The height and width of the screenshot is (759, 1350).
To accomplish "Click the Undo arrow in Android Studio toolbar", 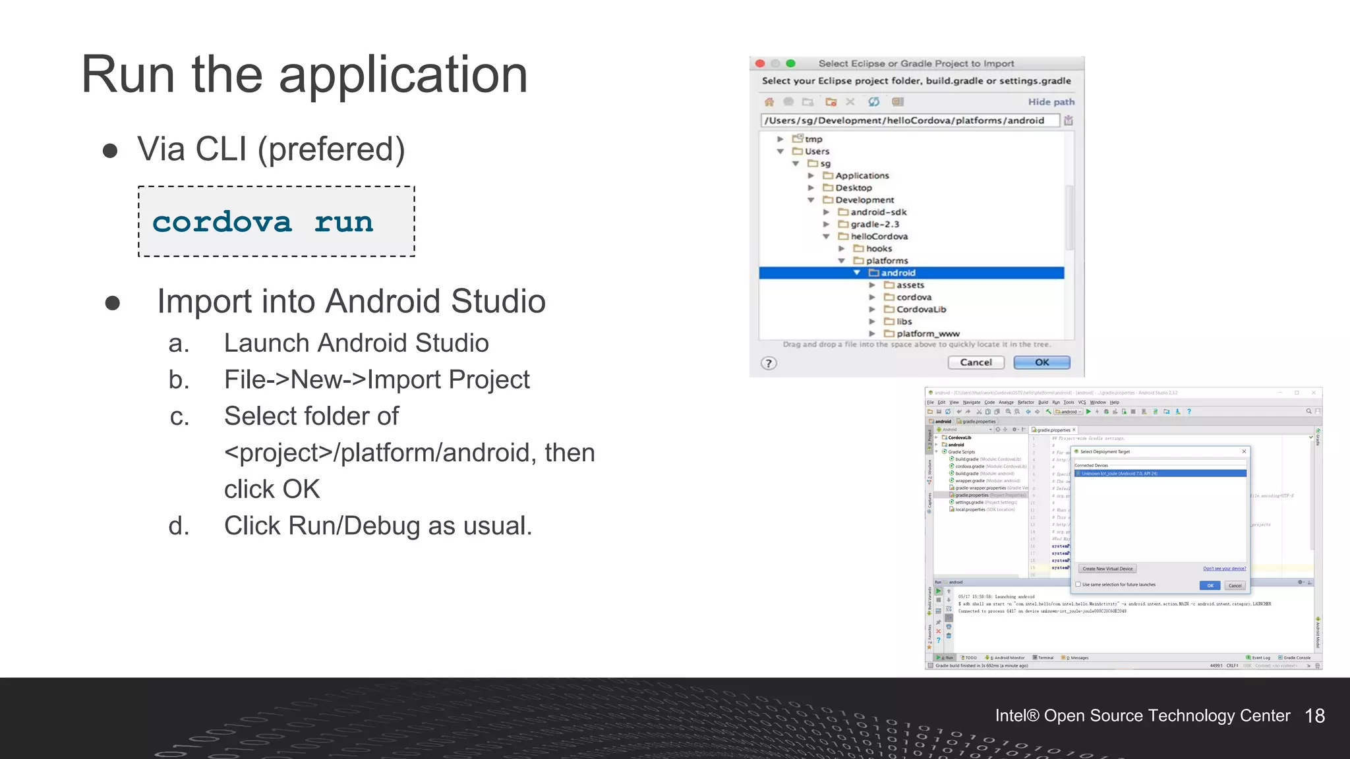I will 959,412.
